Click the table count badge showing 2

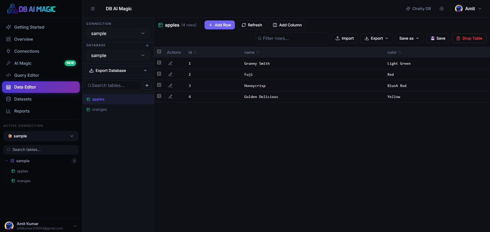[x=74, y=161]
